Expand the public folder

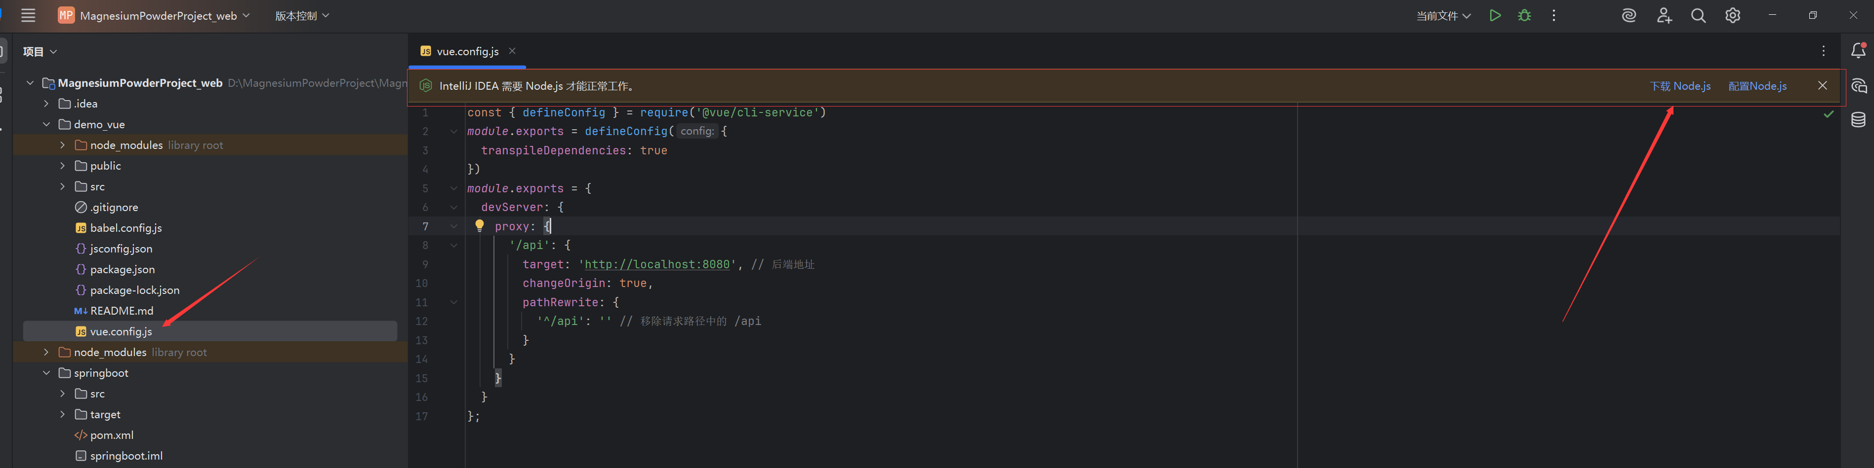tap(63, 166)
